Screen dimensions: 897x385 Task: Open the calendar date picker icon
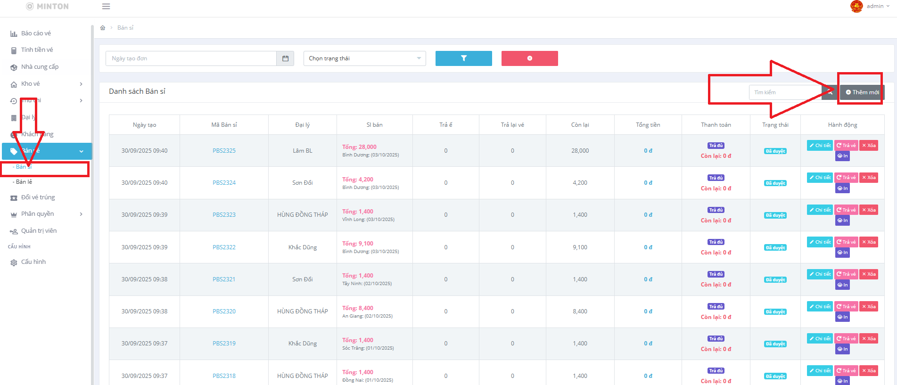coord(285,58)
